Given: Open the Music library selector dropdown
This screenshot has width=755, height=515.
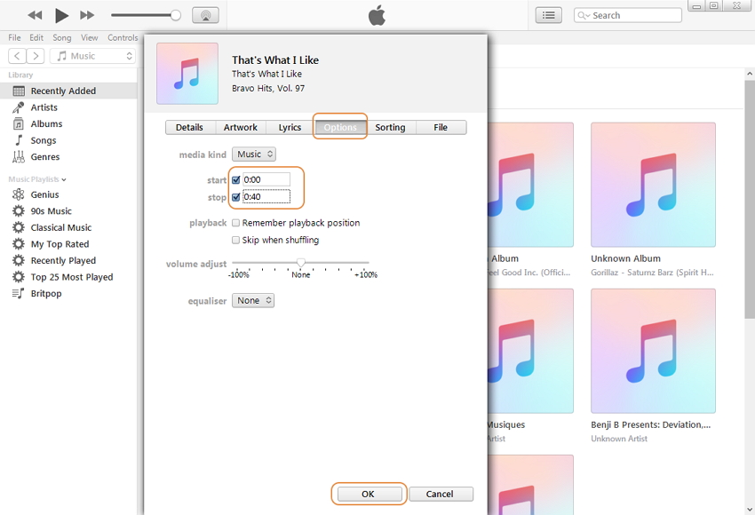Looking at the screenshot, I should [x=93, y=56].
